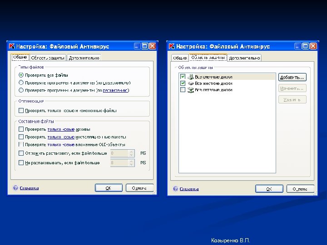This screenshot has width=327, height=245.
Task: Enable Отложить распаковку, если файл больше
Action: tap(21, 153)
